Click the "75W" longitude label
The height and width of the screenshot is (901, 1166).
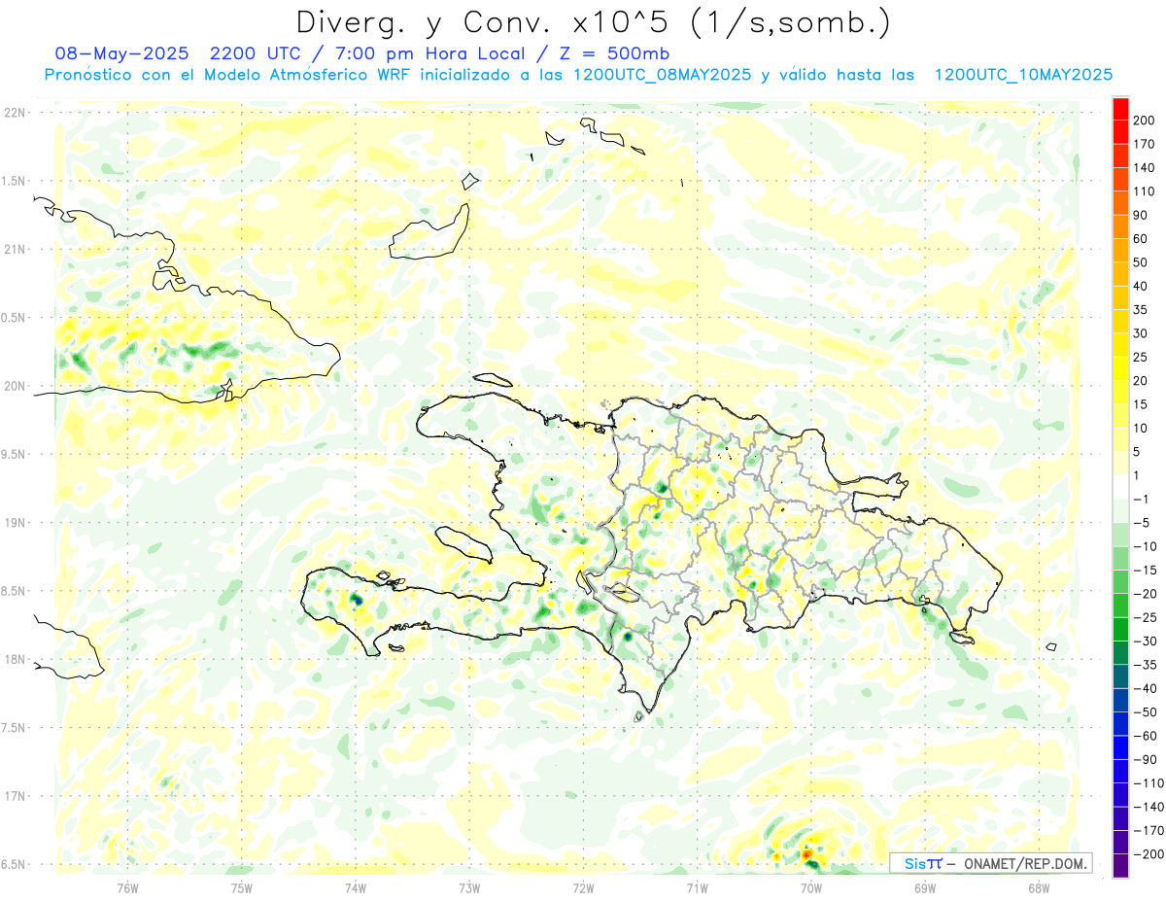click(x=241, y=887)
